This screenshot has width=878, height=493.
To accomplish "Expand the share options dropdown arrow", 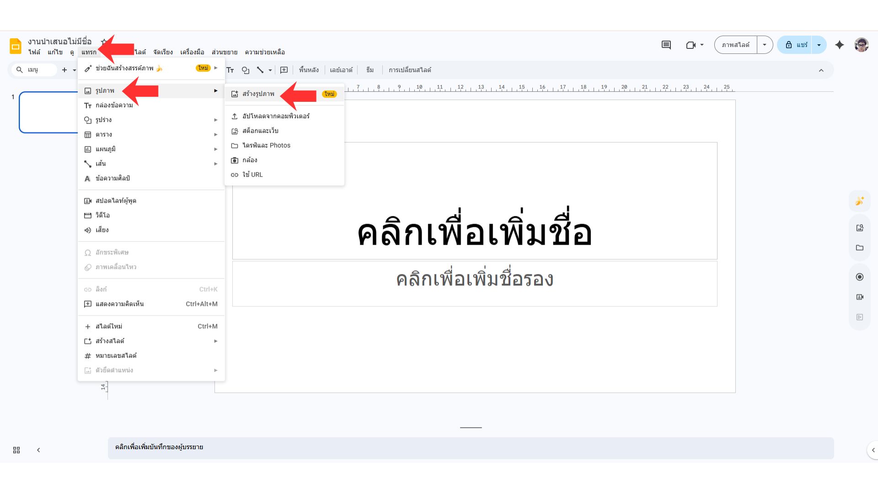I will point(819,45).
